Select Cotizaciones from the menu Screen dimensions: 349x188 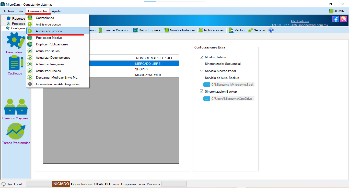pos(57,18)
